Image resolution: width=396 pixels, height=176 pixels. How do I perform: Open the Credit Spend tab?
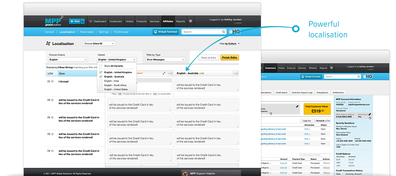pyautogui.click(x=281, y=93)
